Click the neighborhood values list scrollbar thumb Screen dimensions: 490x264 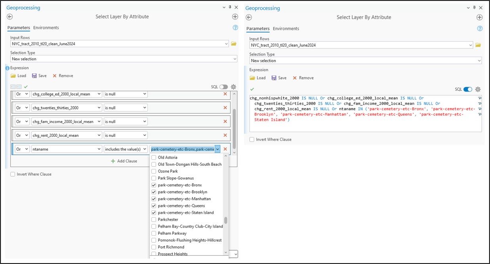pyautogui.click(x=226, y=220)
